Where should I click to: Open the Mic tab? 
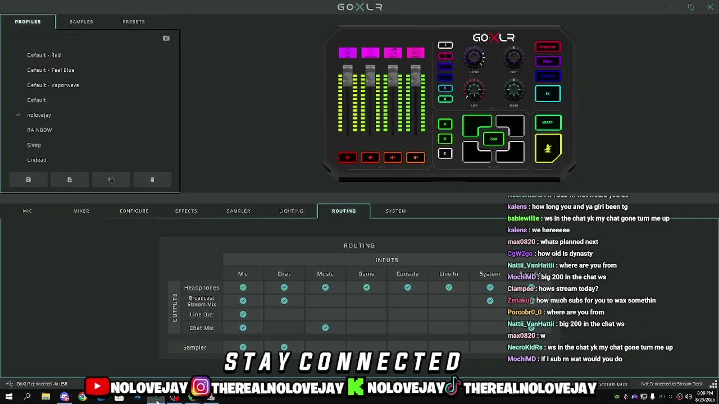coord(28,211)
